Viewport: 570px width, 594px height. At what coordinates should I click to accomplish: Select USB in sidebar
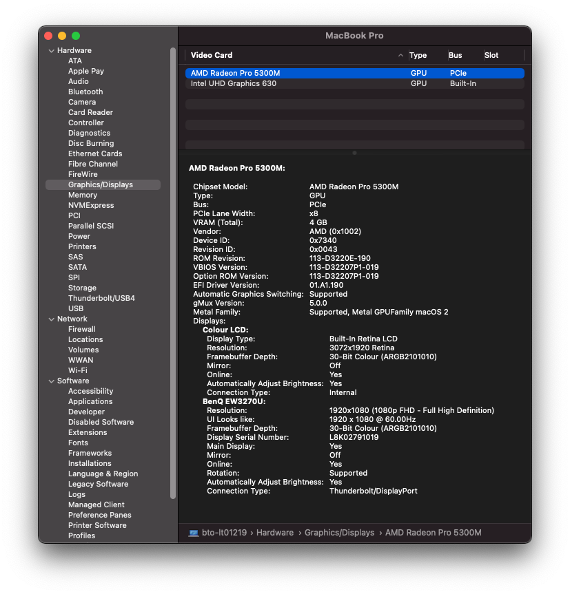76,308
